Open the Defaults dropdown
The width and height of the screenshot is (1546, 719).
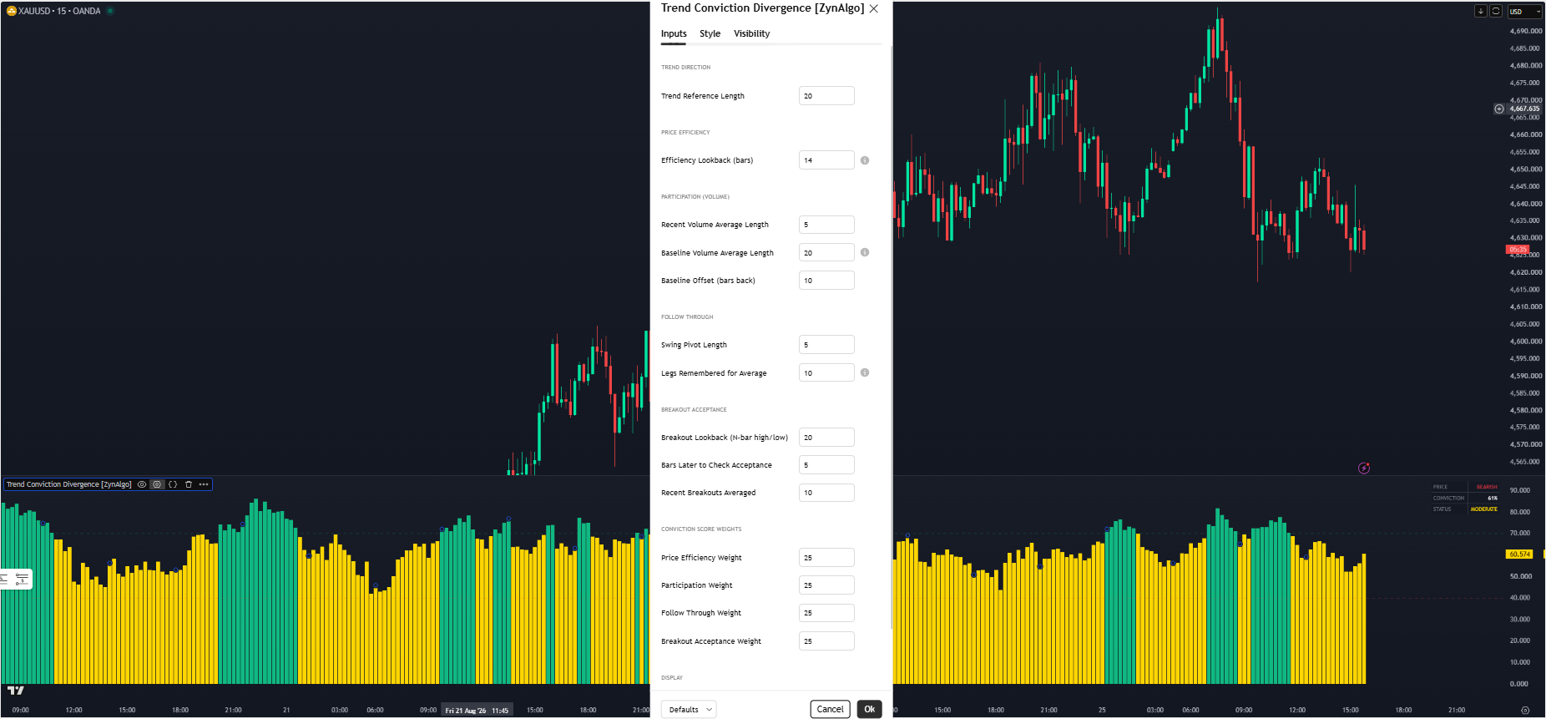click(x=689, y=709)
